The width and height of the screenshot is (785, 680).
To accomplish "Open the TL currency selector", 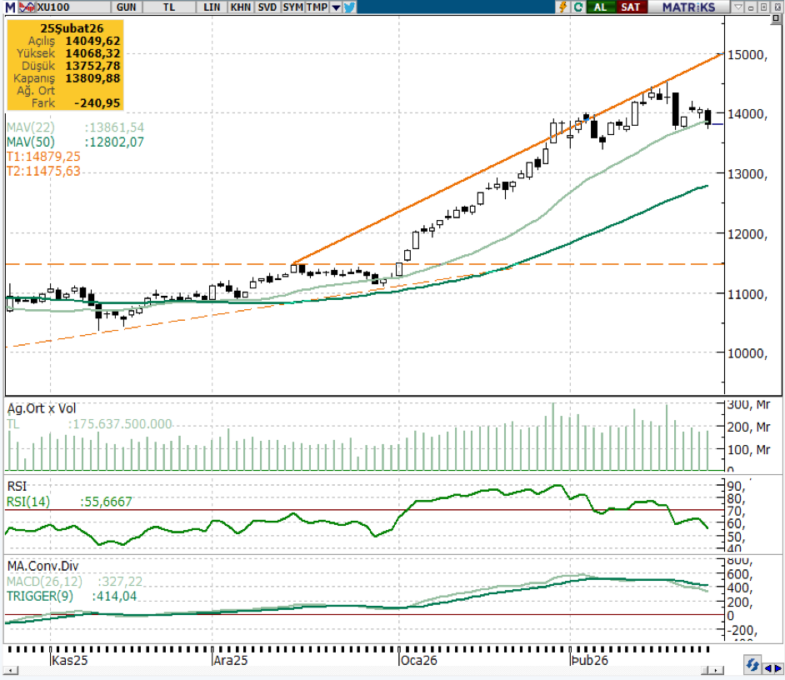I will (x=169, y=7).
